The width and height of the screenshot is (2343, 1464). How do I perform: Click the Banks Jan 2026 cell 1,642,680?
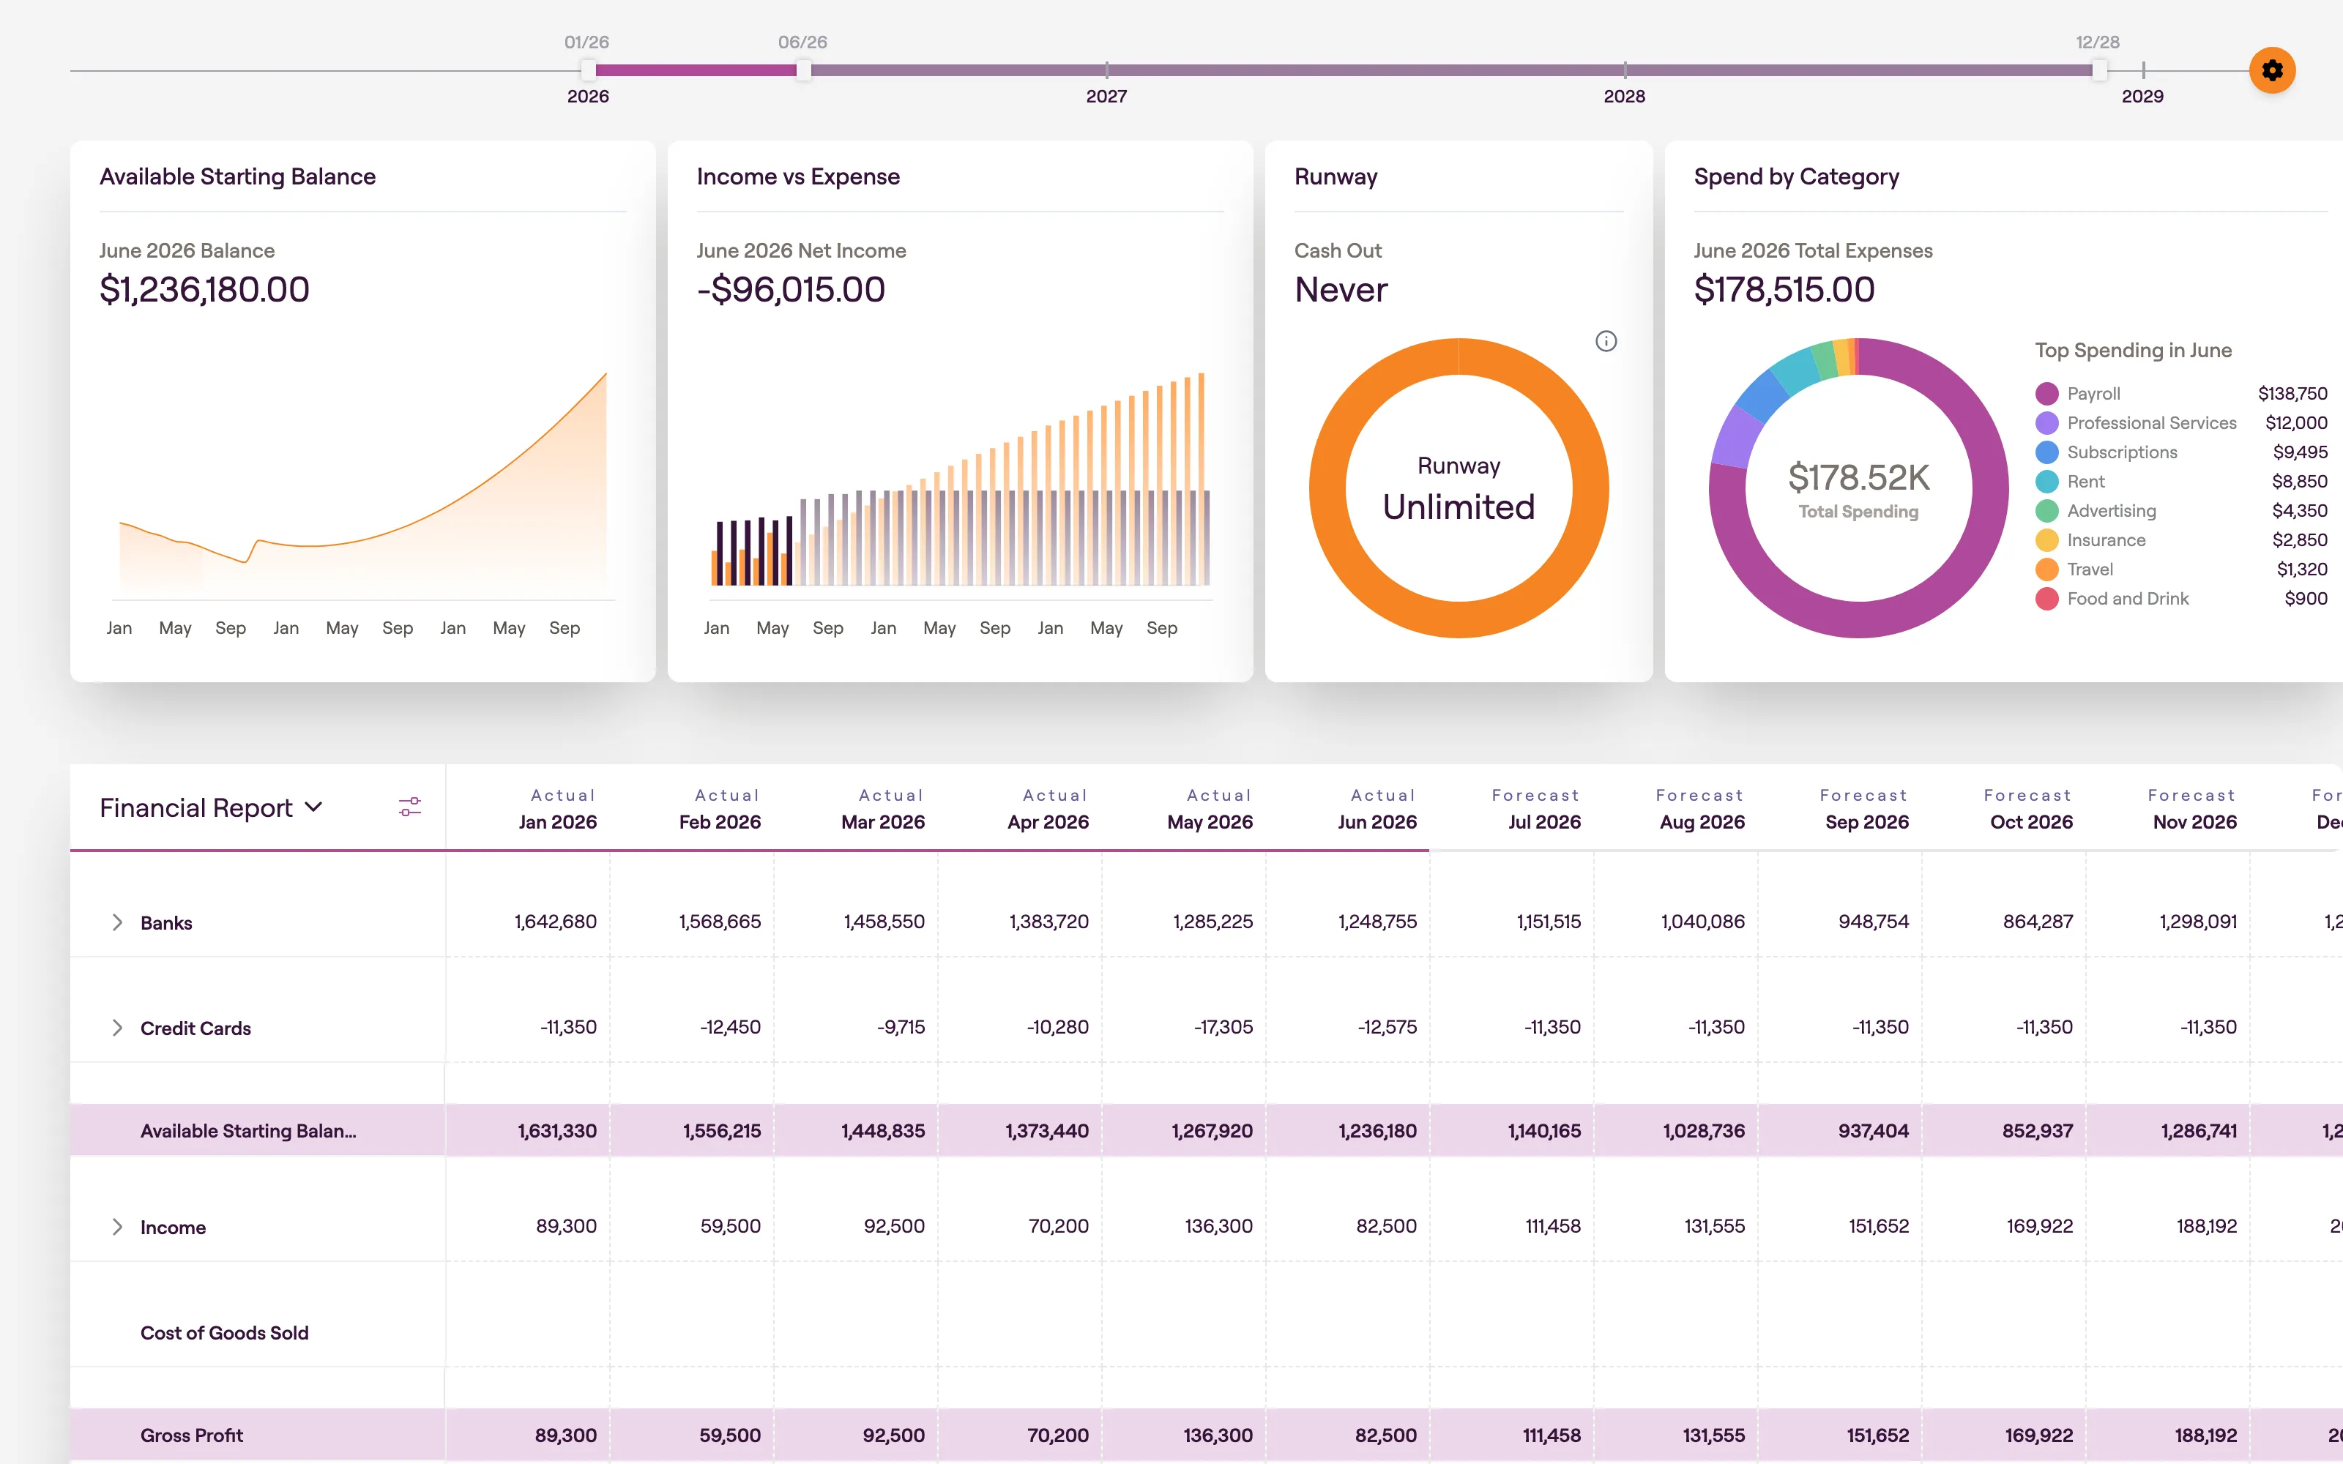point(556,922)
